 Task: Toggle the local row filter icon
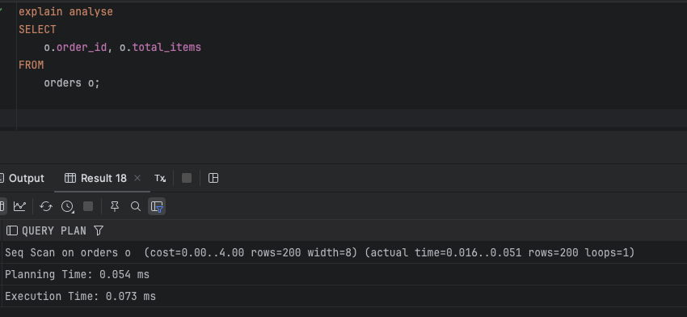[x=157, y=206]
